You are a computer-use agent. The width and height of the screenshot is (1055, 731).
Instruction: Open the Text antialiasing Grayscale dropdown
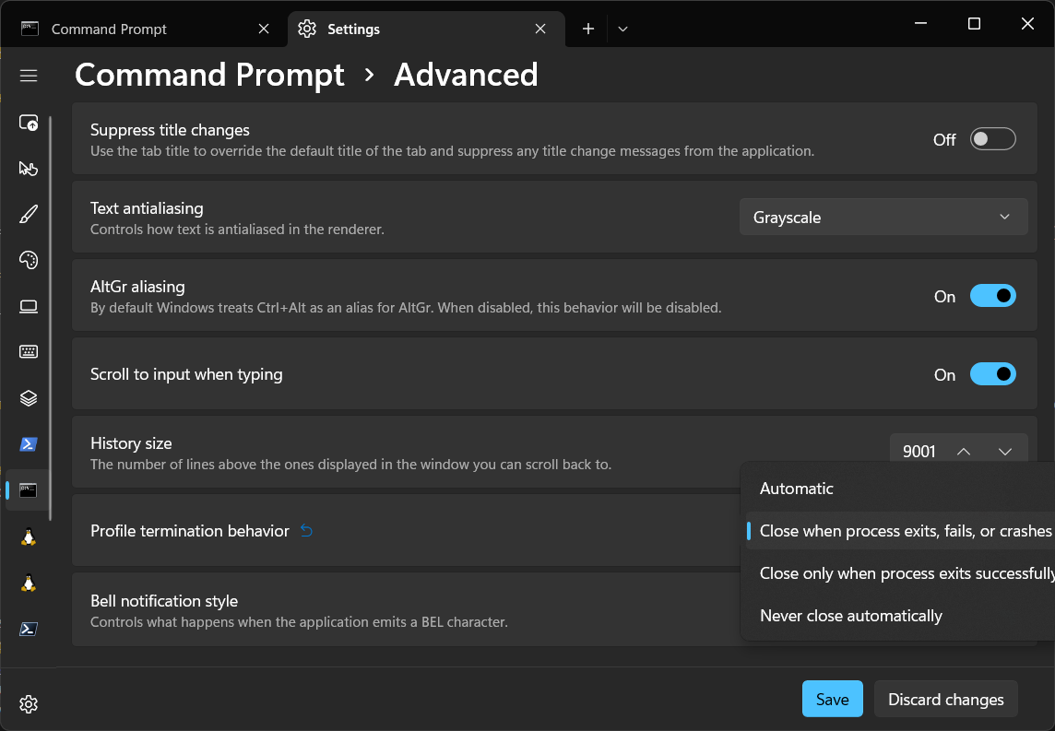[x=883, y=218]
